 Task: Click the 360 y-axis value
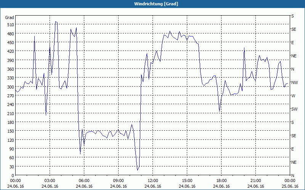click(x=11, y=69)
